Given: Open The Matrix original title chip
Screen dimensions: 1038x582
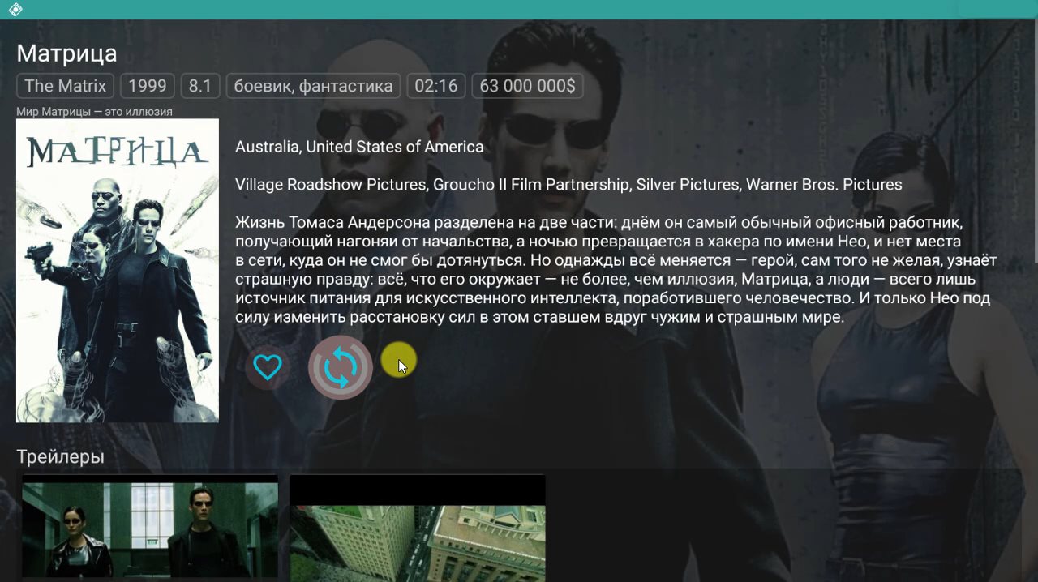Looking at the screenshot, I should [66, 86].
